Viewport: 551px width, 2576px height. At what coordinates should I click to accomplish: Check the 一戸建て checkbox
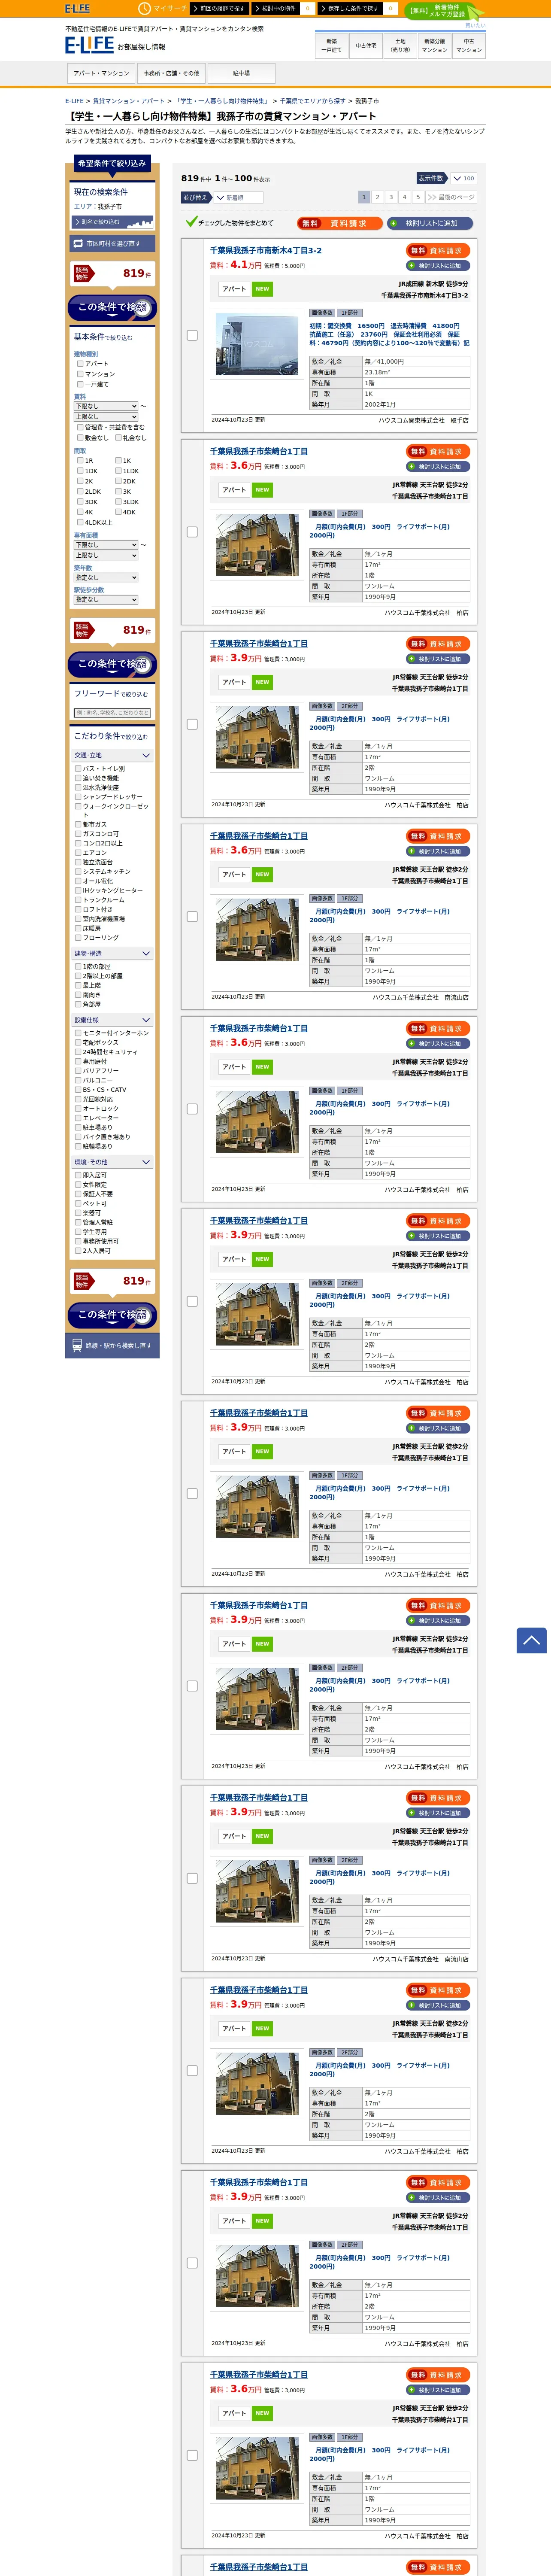point(80,384)
